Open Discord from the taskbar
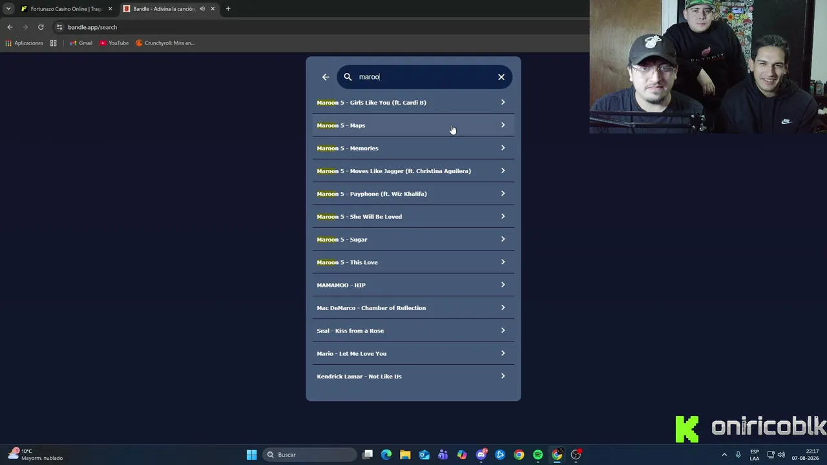The height and width of the screenshot is (465, 827). click(x=481, y=455)
